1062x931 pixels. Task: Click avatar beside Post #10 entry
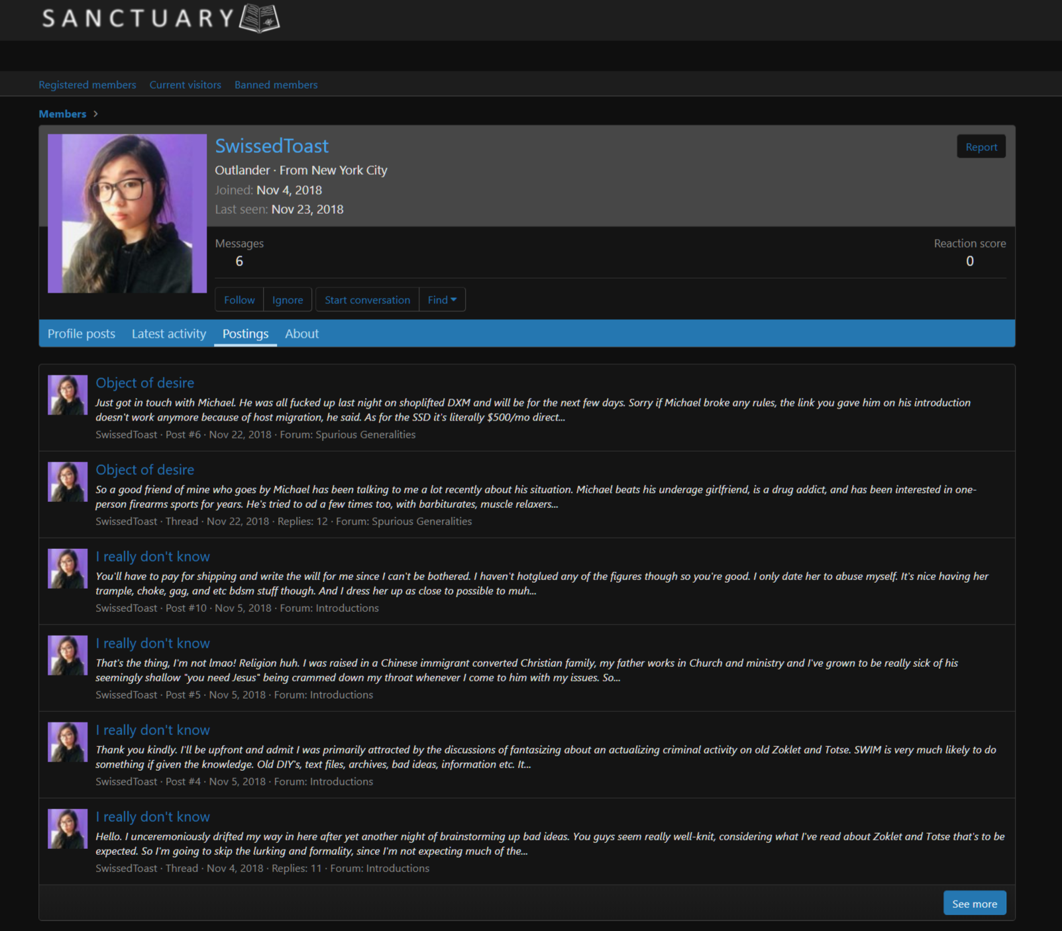(x=68, y=569)
